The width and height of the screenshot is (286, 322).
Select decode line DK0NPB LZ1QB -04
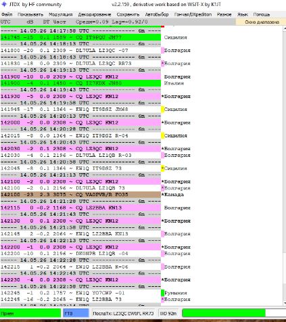coord(80,254)
